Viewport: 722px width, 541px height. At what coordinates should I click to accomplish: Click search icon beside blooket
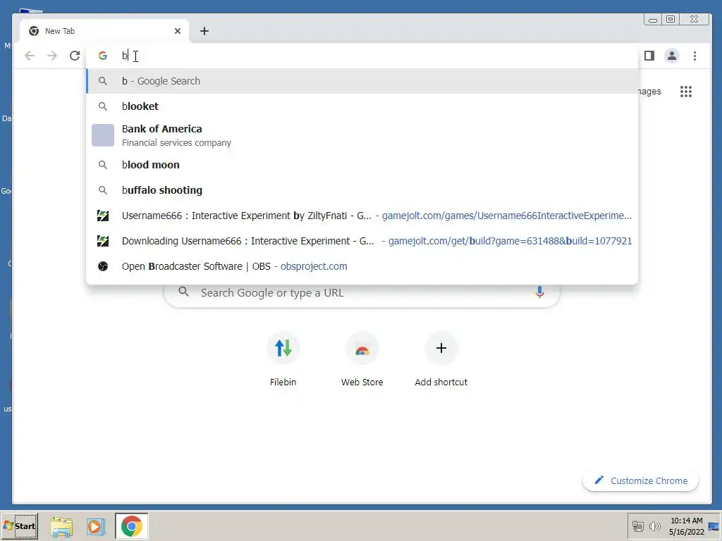103,106
